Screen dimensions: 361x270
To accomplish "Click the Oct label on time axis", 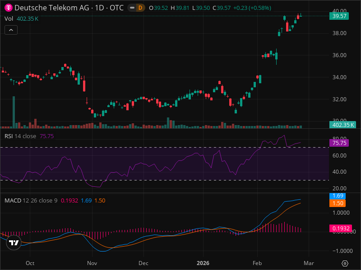I will 30,263.
